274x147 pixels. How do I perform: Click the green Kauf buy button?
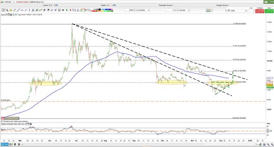click(269, 11)
